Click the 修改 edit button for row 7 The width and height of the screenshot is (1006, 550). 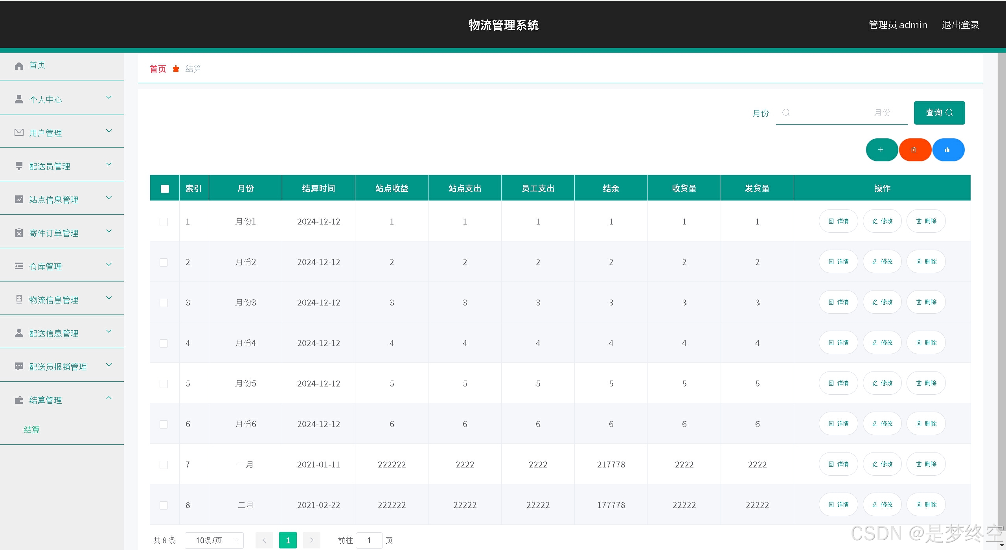pos(882,464)
